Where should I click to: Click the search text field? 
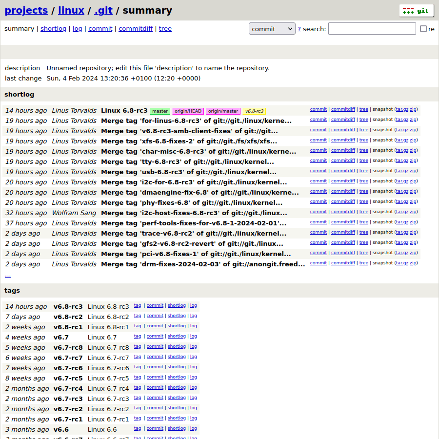point(372,29)
